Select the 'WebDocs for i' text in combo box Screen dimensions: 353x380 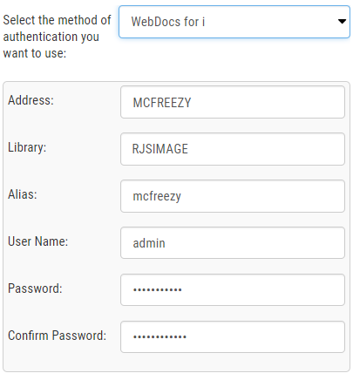(x=168, y=22)
